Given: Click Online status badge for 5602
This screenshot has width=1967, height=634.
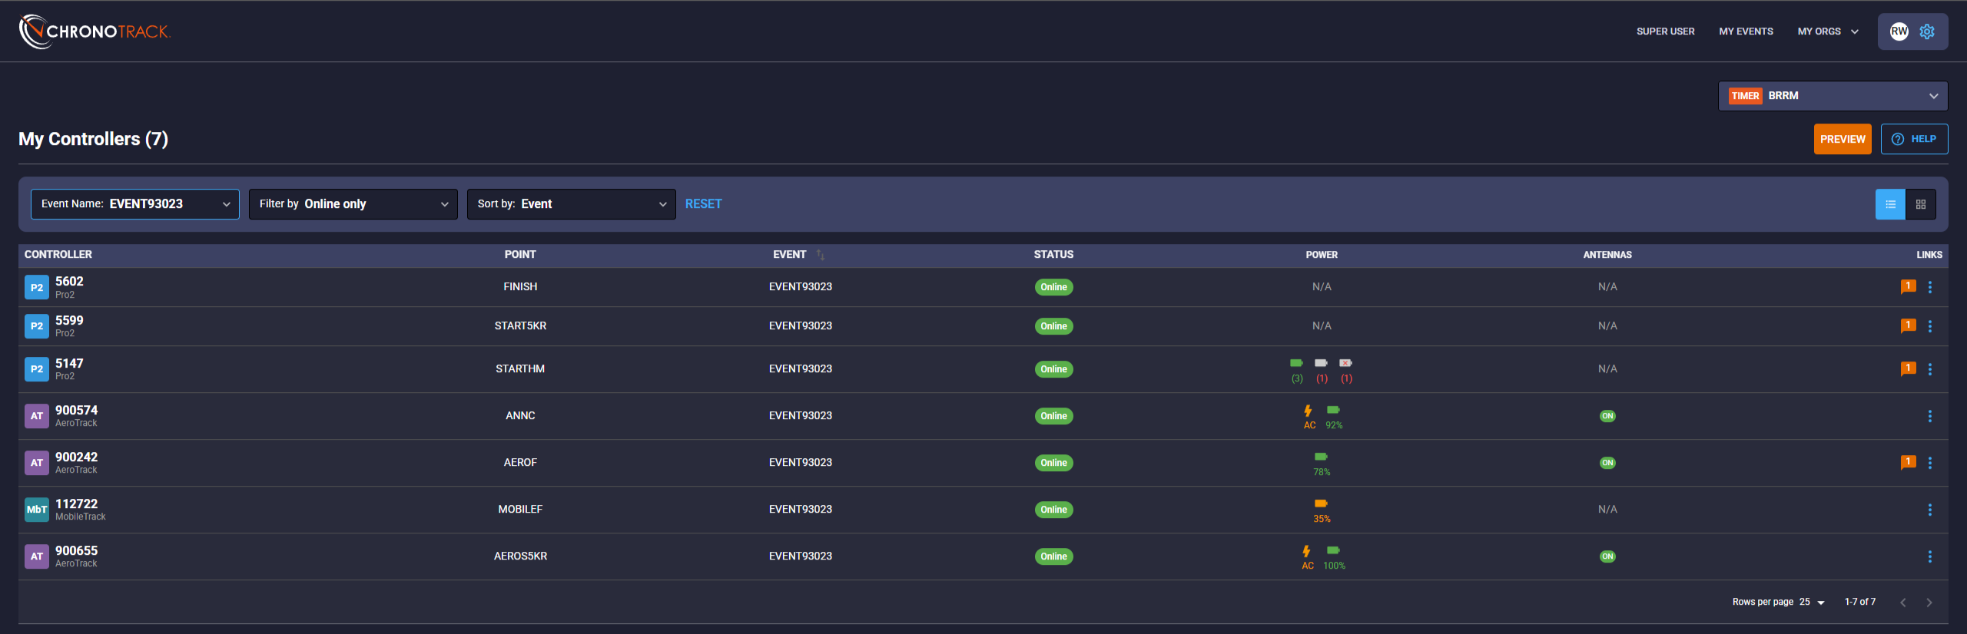Looking at the screenshot, I should tap(1053, 287).
